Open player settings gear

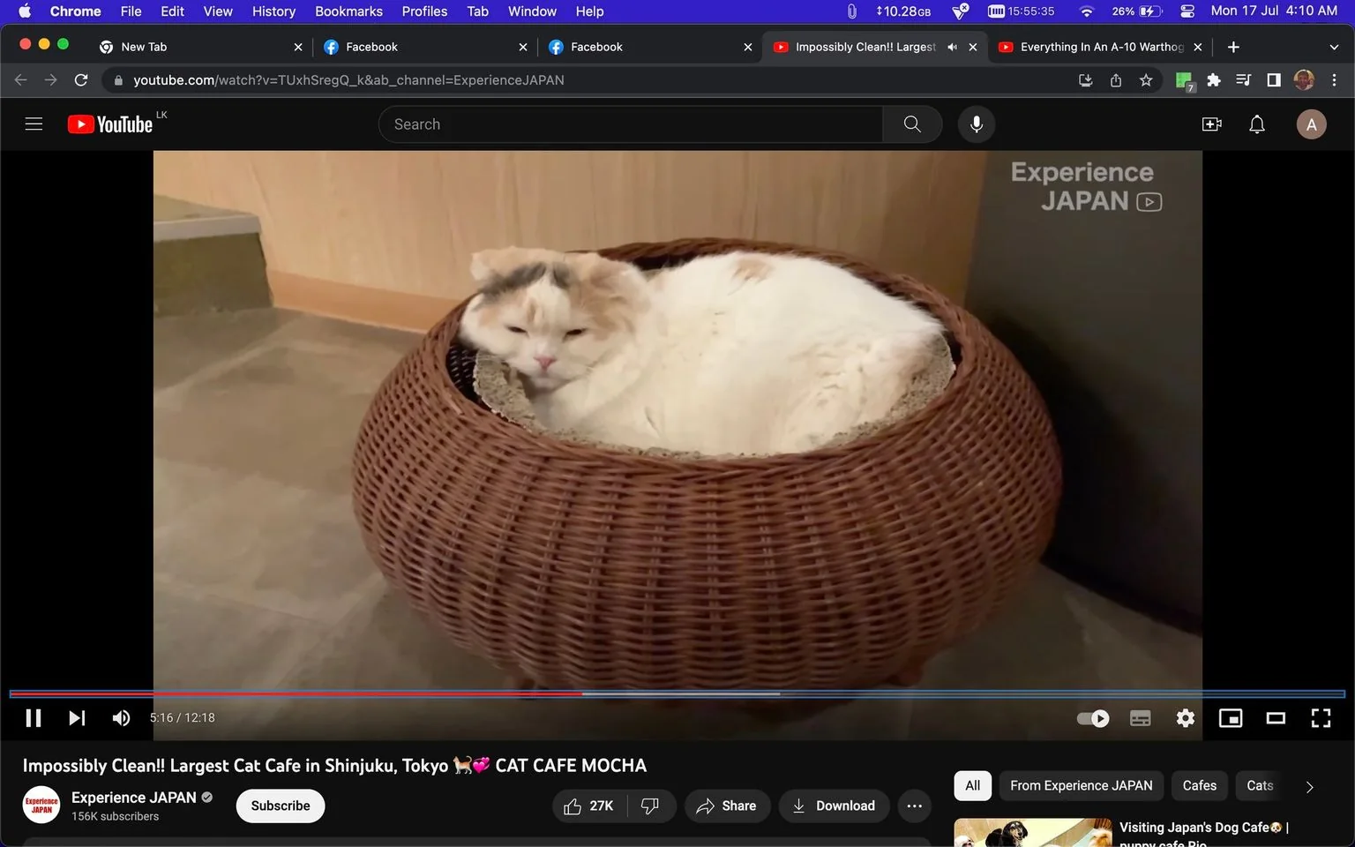pyautogui.click(x=1186, y=718)
